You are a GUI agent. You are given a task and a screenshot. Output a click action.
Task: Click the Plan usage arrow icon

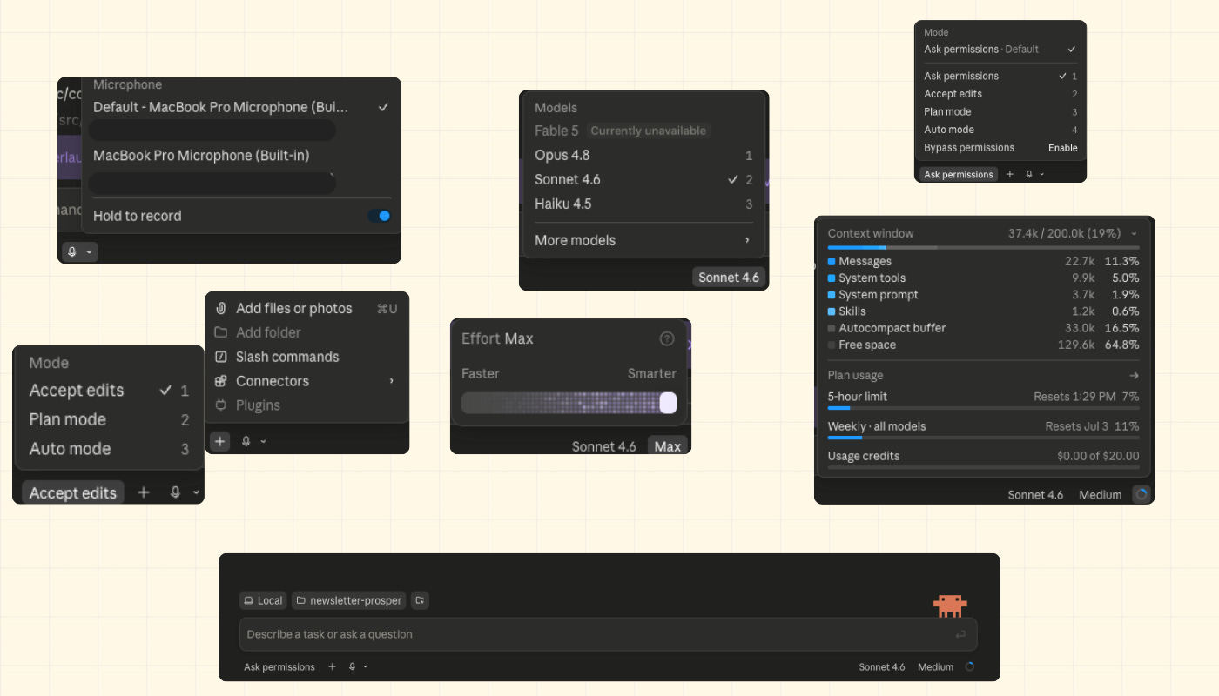1134,376
